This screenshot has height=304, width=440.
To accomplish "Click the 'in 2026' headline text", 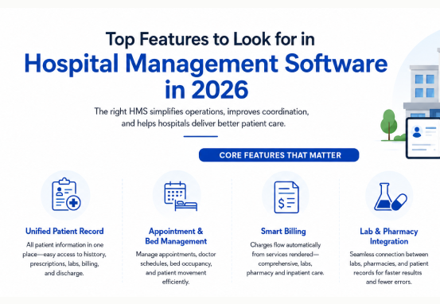I will coord(207,90).
